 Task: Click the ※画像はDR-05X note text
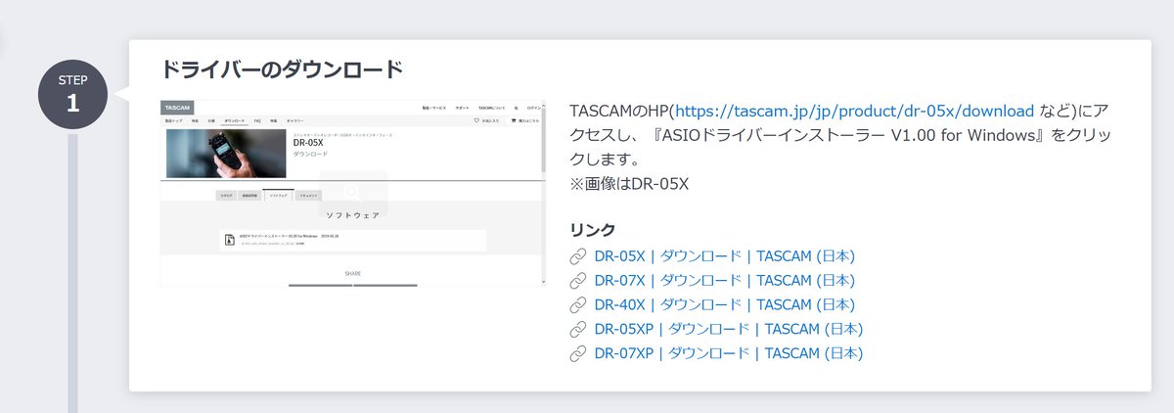629,183
